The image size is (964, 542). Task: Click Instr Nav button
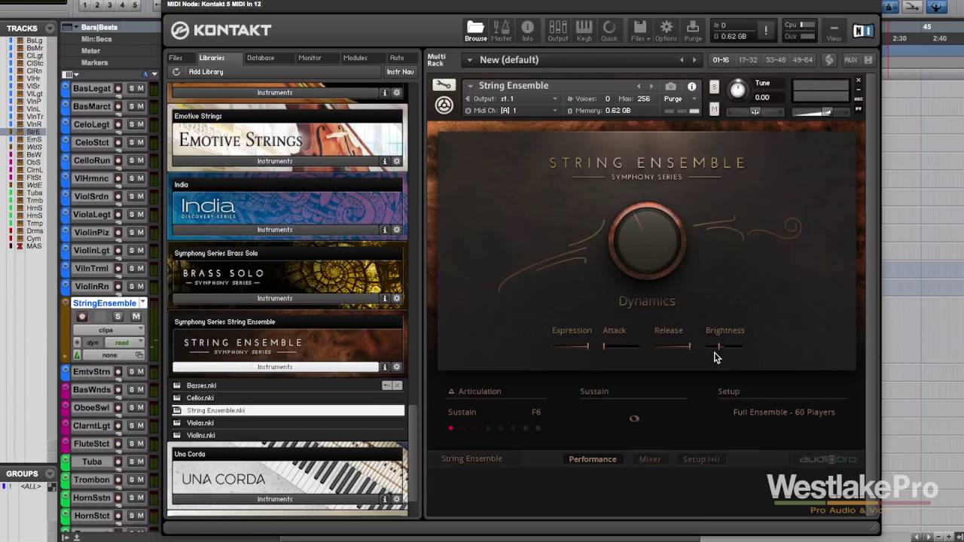[x=400, y=72]
